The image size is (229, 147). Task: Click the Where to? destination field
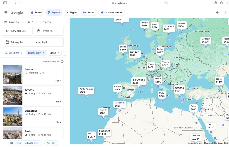pyautogui.click(x=49, y=31)
